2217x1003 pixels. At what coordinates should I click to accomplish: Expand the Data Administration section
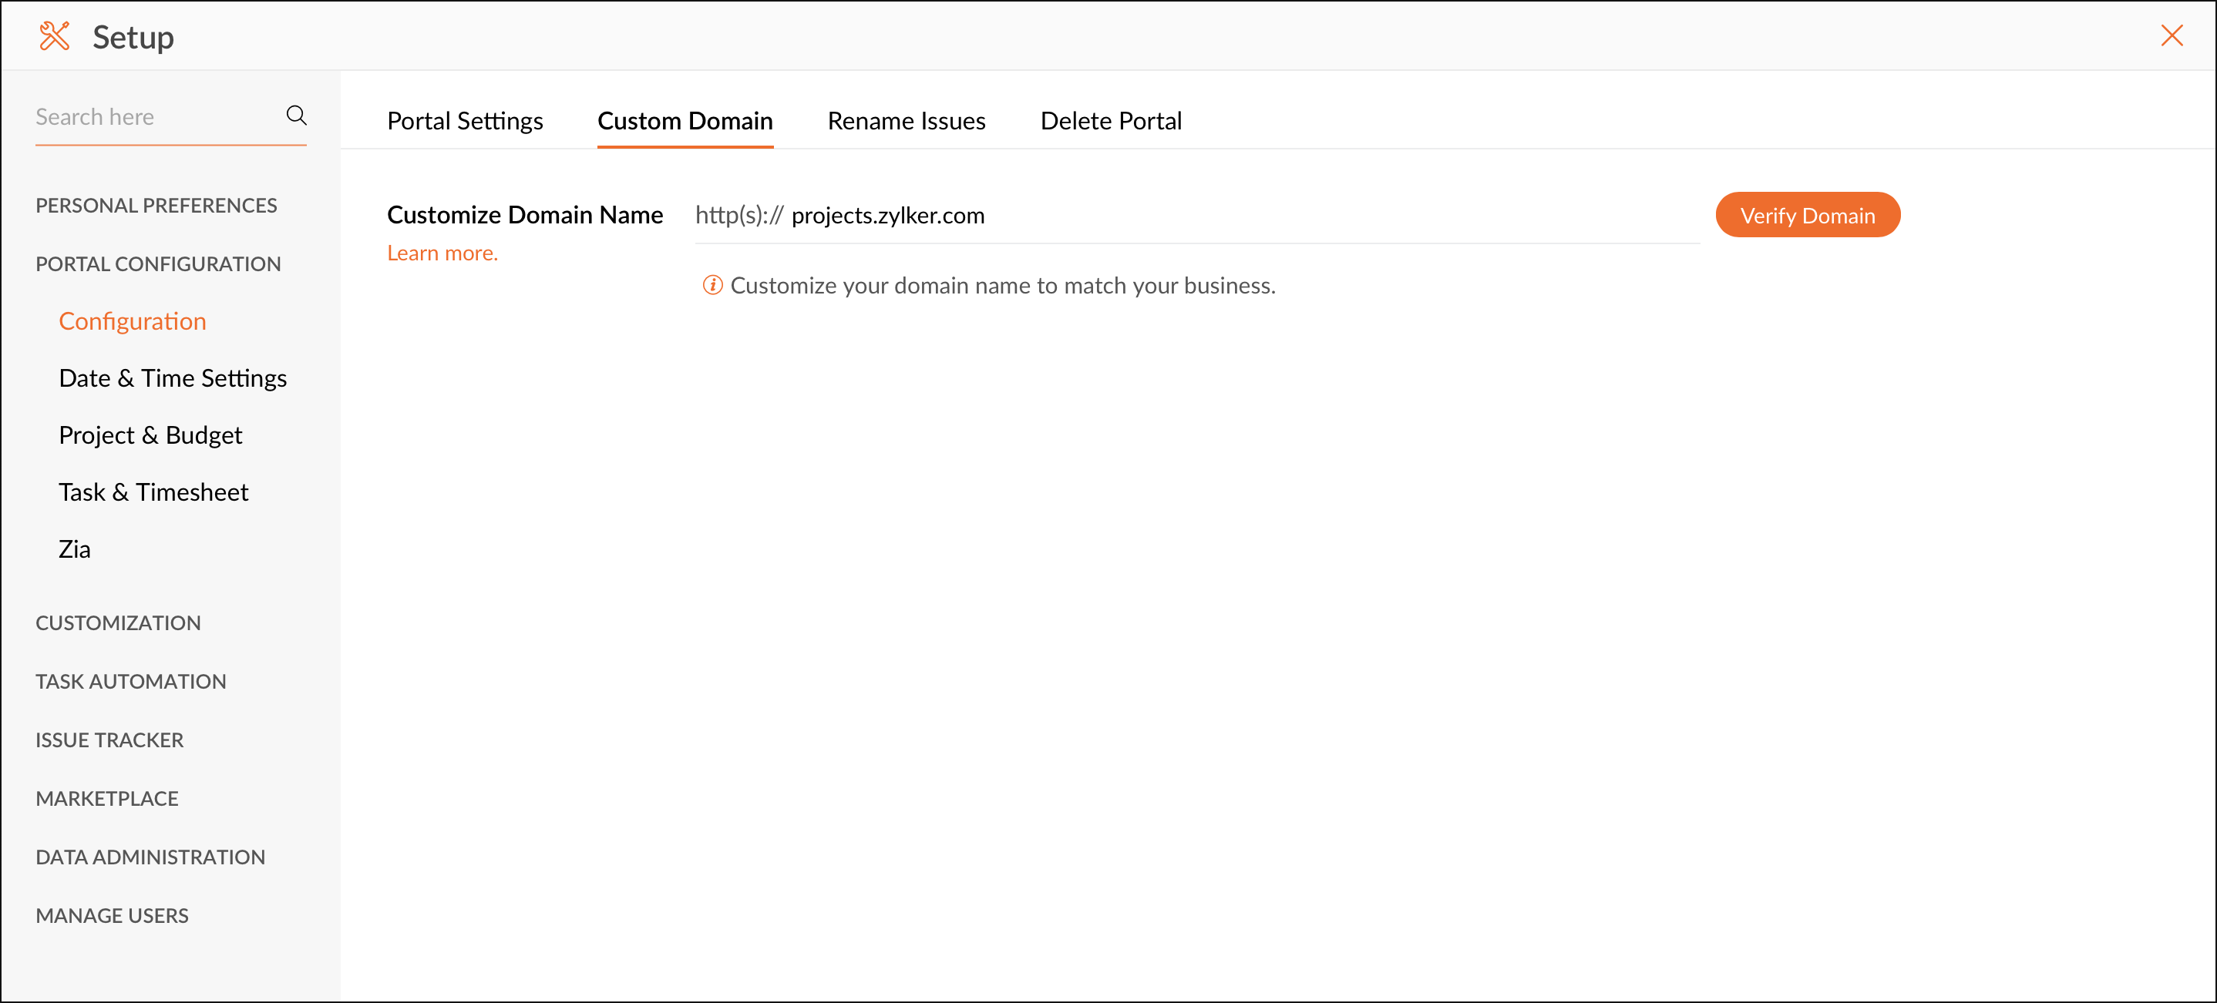point(150,857)
